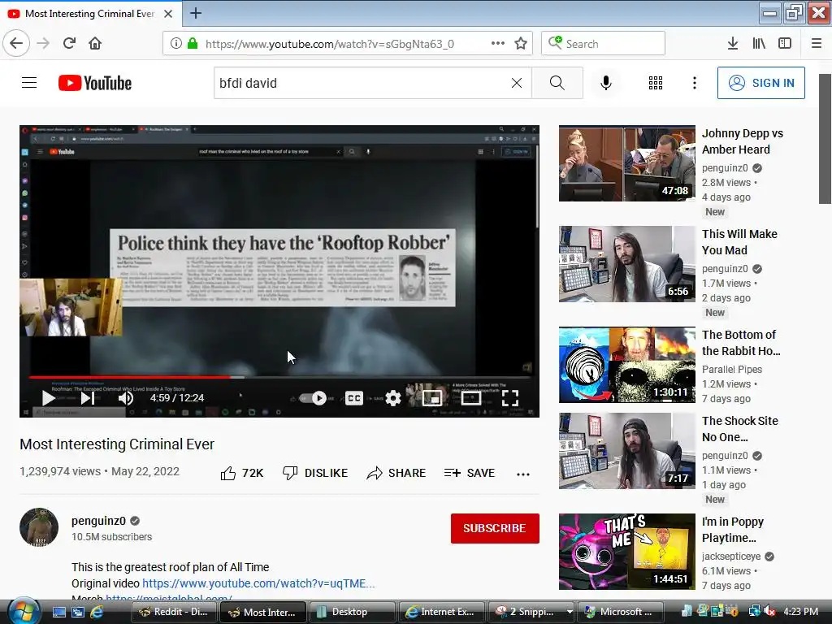The width and height of the screenshot is (832, 624).
Task: Open page actions three-dot menu
Action: coord(498,44)
